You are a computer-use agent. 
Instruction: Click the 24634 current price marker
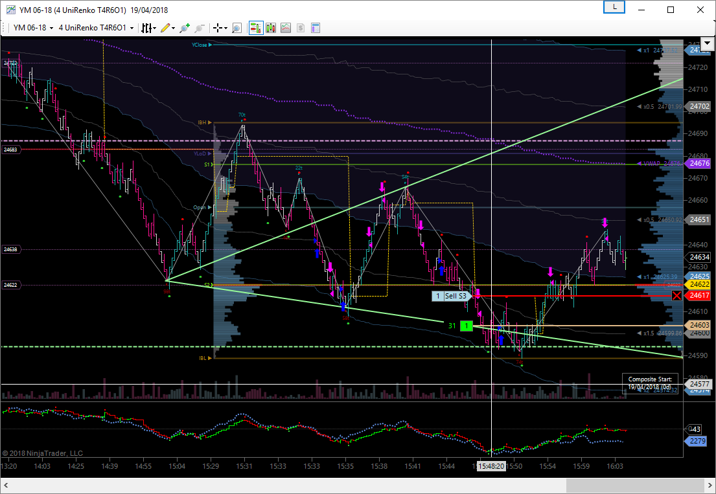(x=699, y=257)
